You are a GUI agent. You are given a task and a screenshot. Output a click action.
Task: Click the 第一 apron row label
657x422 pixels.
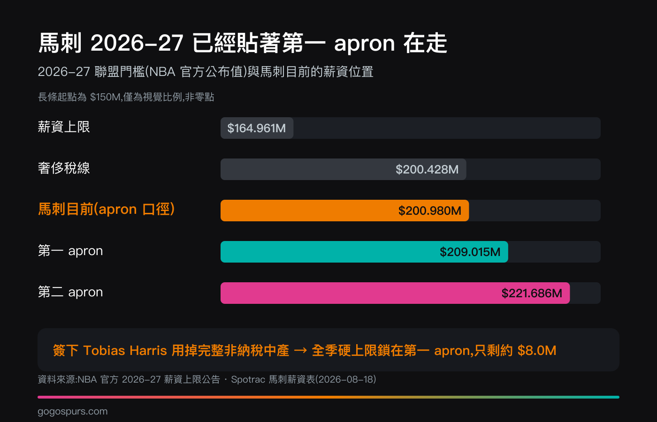point(70,251)
